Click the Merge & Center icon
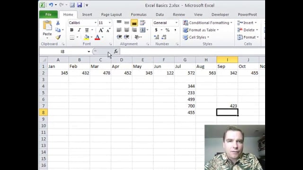Image resolution: width=303 pixels, height=170 pixels. [x=143, y=30]
